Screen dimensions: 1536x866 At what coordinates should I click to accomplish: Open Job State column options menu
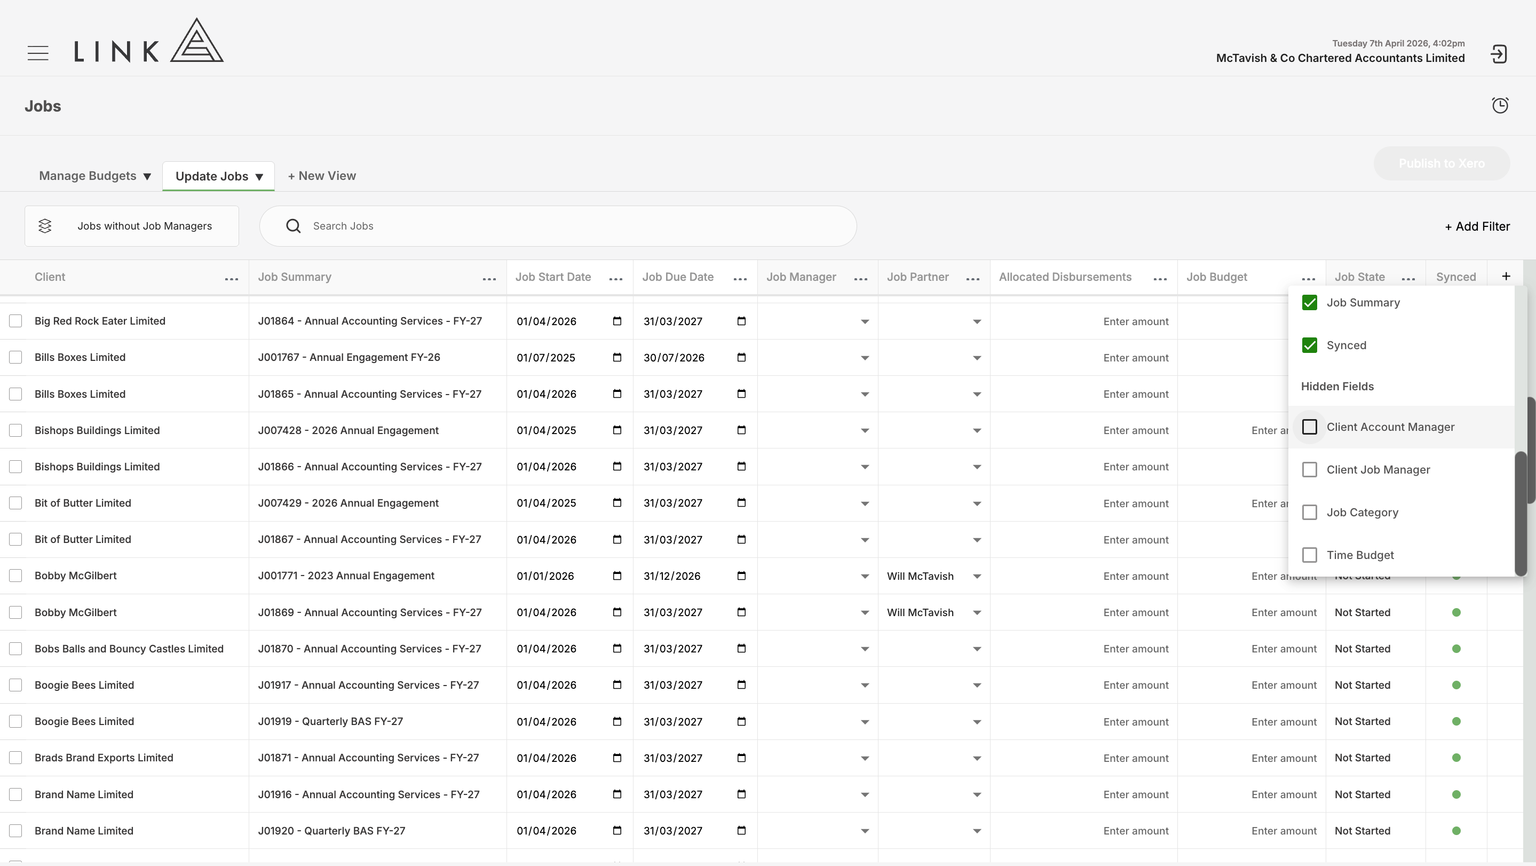(1408, 279)
